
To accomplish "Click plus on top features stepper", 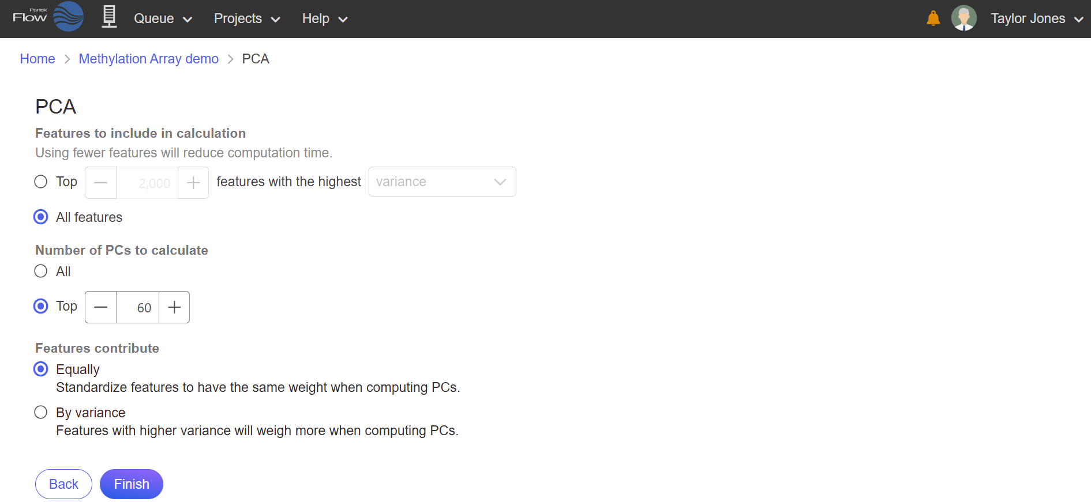I will pos(193,183).
